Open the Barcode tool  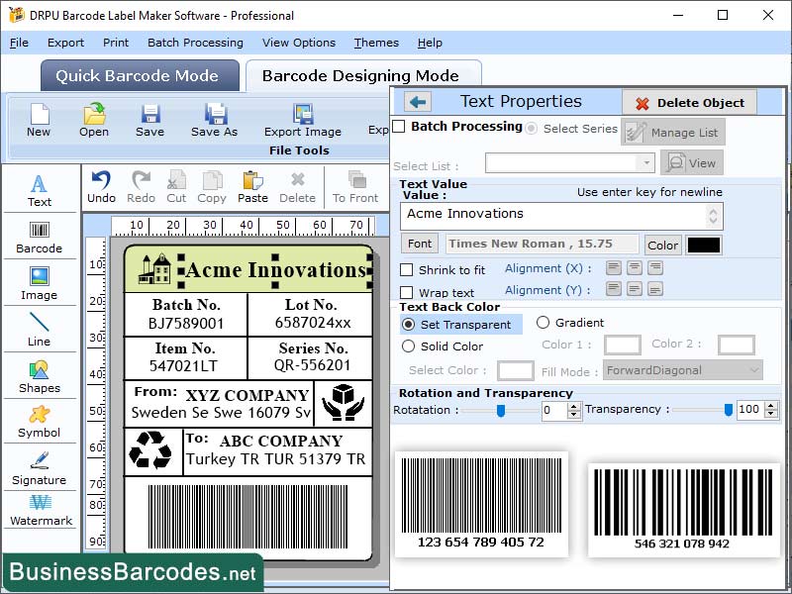coord(40,236)
